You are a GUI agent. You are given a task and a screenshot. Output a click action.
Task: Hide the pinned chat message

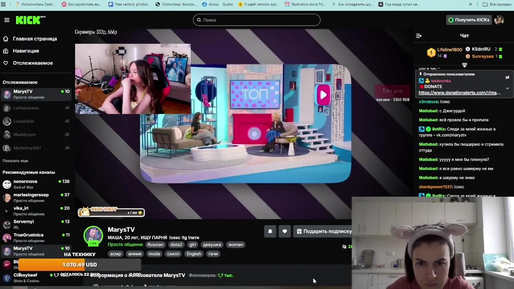tap(507, 77)
